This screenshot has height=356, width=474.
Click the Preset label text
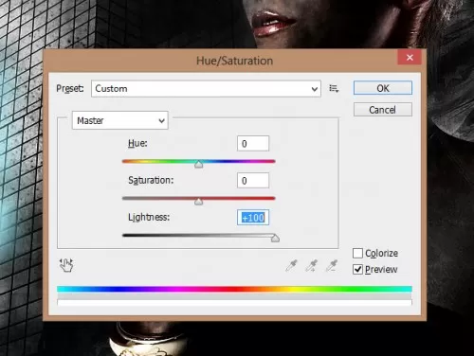[x=70, y=88]
